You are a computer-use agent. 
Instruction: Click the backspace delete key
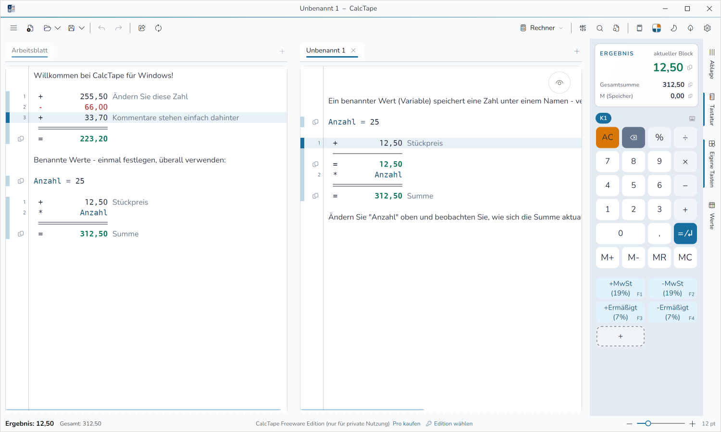click(x=634, y=137)
